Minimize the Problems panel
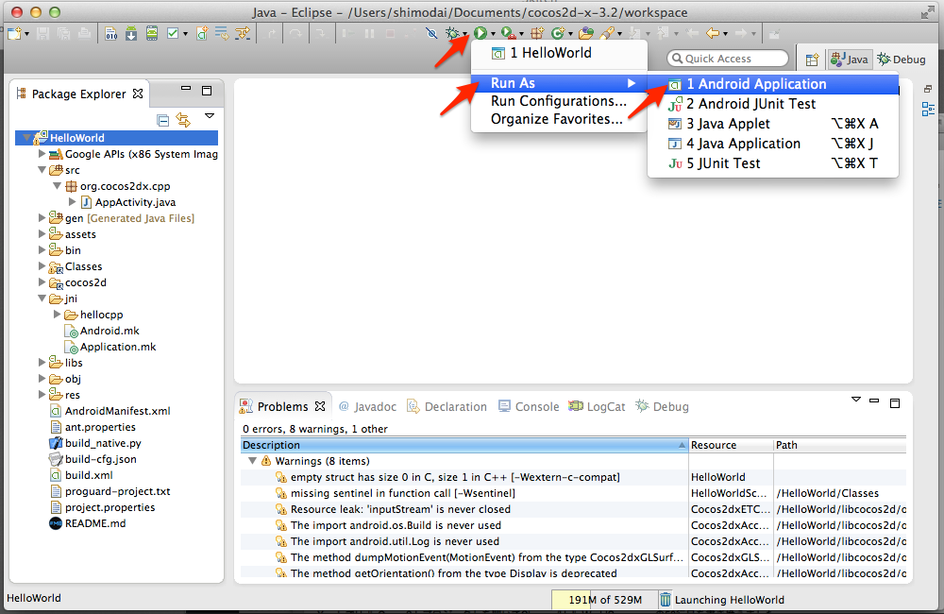Viewport: 944px width, 614px height. pyautogui.click(x=874, y=401)
